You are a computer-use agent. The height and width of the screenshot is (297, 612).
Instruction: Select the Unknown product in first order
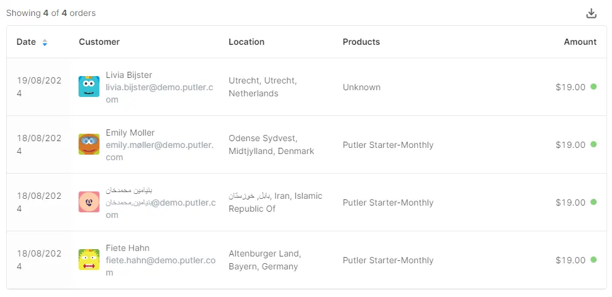click(362, 87)
